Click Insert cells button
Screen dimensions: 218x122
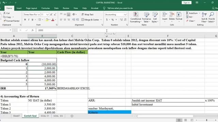click(165, 17)
